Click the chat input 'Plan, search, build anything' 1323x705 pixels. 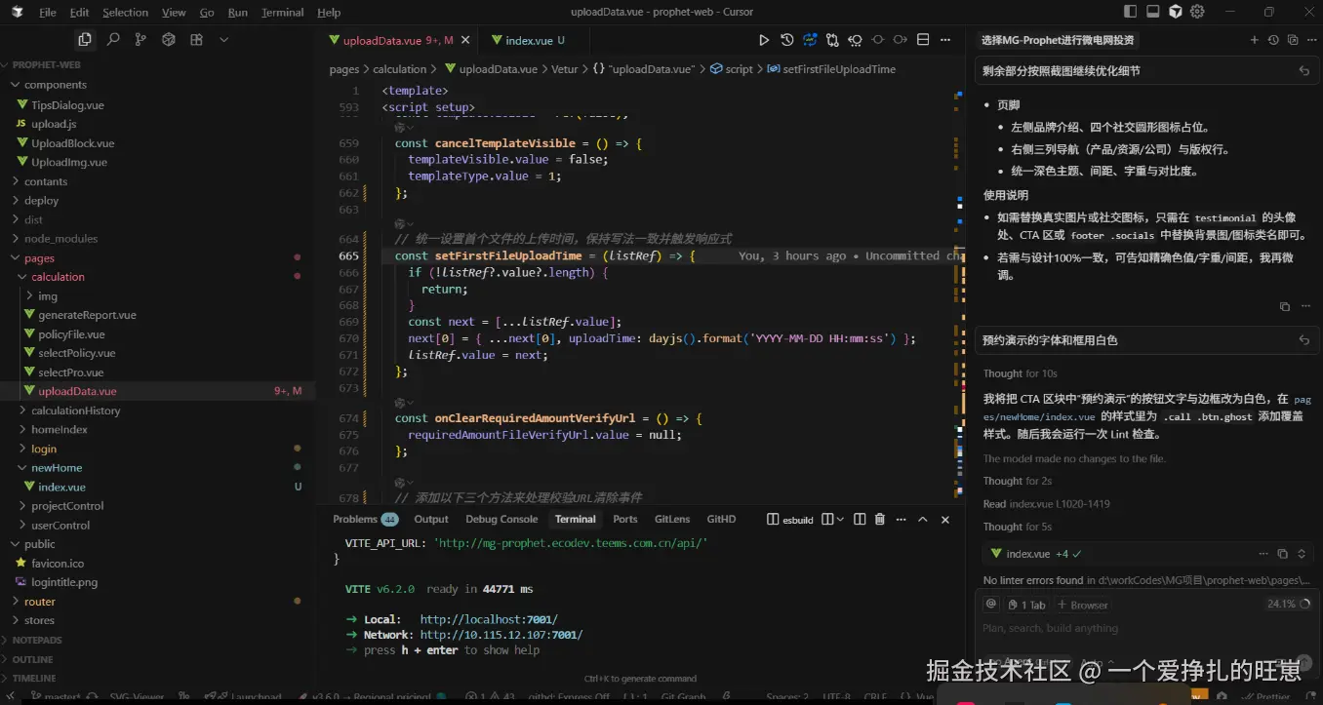click(1051, 628)
